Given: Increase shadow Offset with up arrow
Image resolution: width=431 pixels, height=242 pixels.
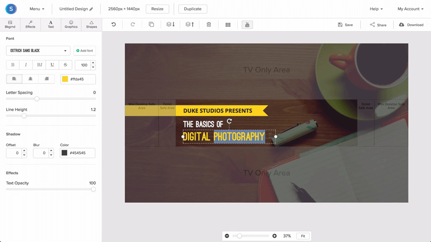Looking at the screenshot, I should click(24, 151).
